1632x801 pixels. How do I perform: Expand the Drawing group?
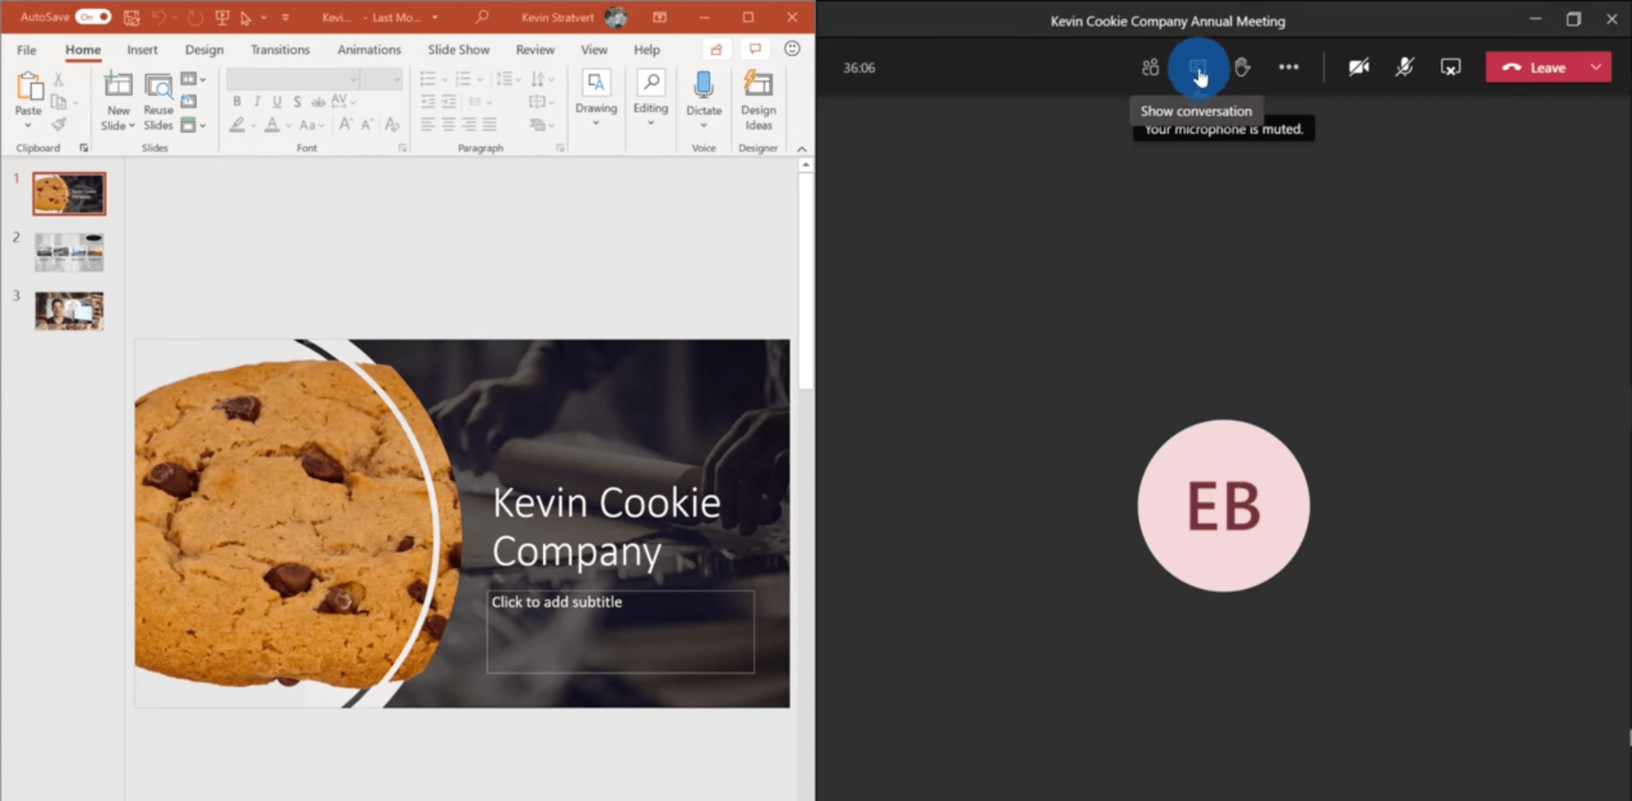pos(596,99)
